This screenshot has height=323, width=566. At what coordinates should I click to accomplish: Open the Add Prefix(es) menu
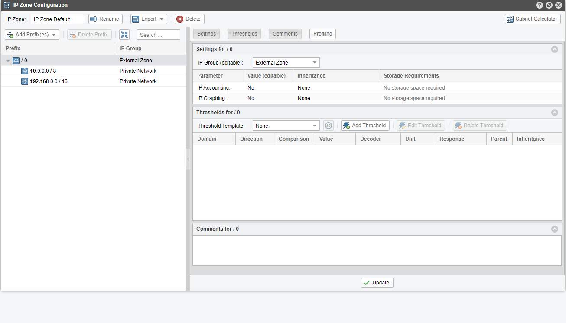[x=32, y=34]
